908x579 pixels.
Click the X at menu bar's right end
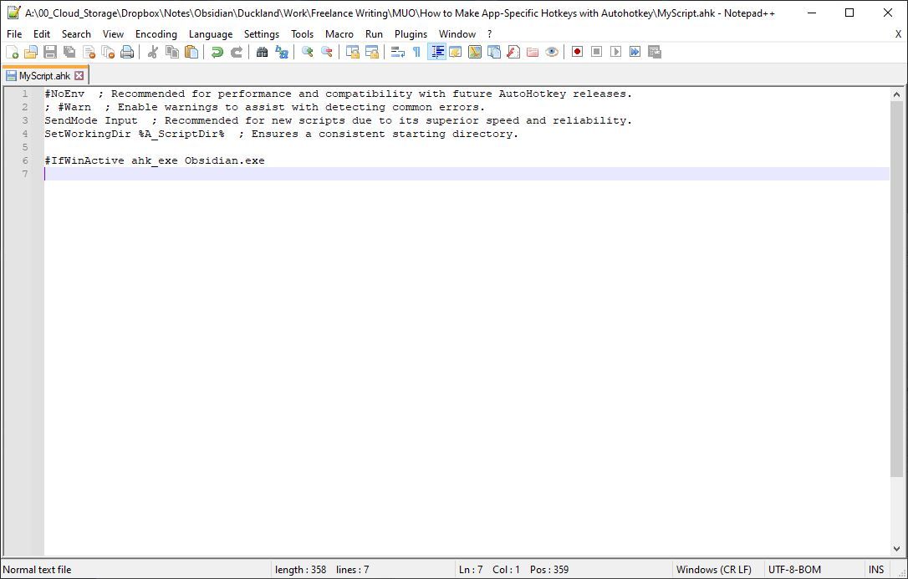click(x=898, y=34)
